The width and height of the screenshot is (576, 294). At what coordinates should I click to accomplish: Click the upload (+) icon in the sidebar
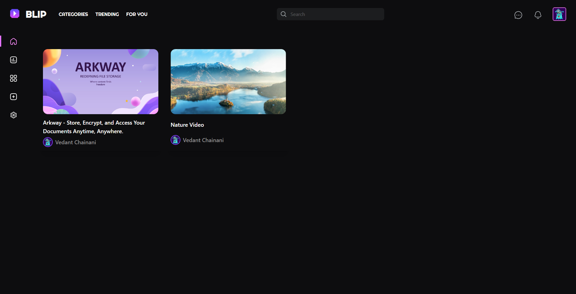pyautogui.click(x=13, y=96)
